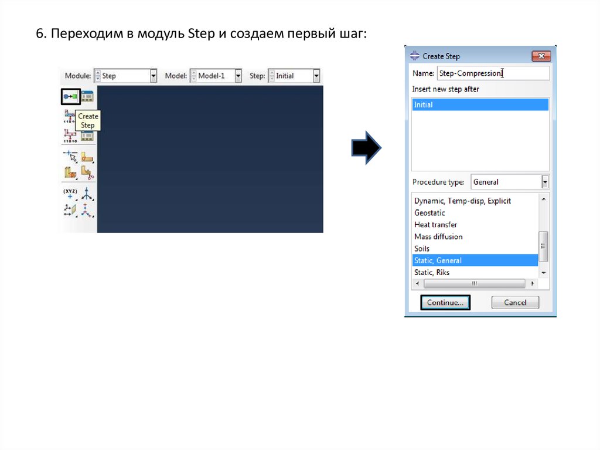
Task: Open the Procedure type dropdown
Action: click(545, 182)
